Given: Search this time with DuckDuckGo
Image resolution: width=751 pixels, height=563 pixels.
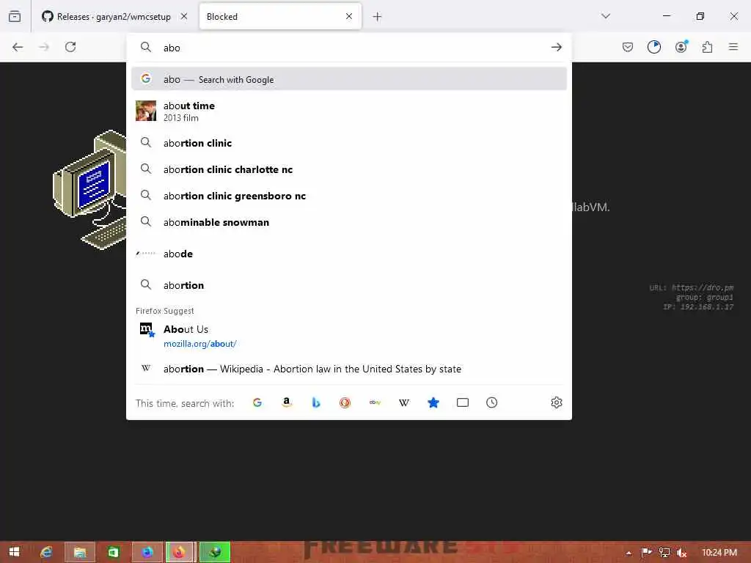Looking at the screenshot, I should (345, 402).
